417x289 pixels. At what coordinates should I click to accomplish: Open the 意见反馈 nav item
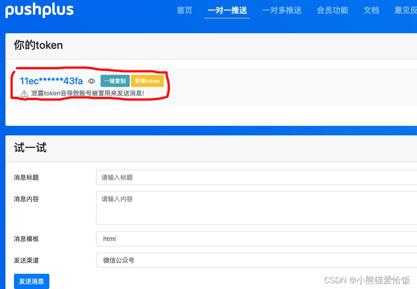coord(406,10)
